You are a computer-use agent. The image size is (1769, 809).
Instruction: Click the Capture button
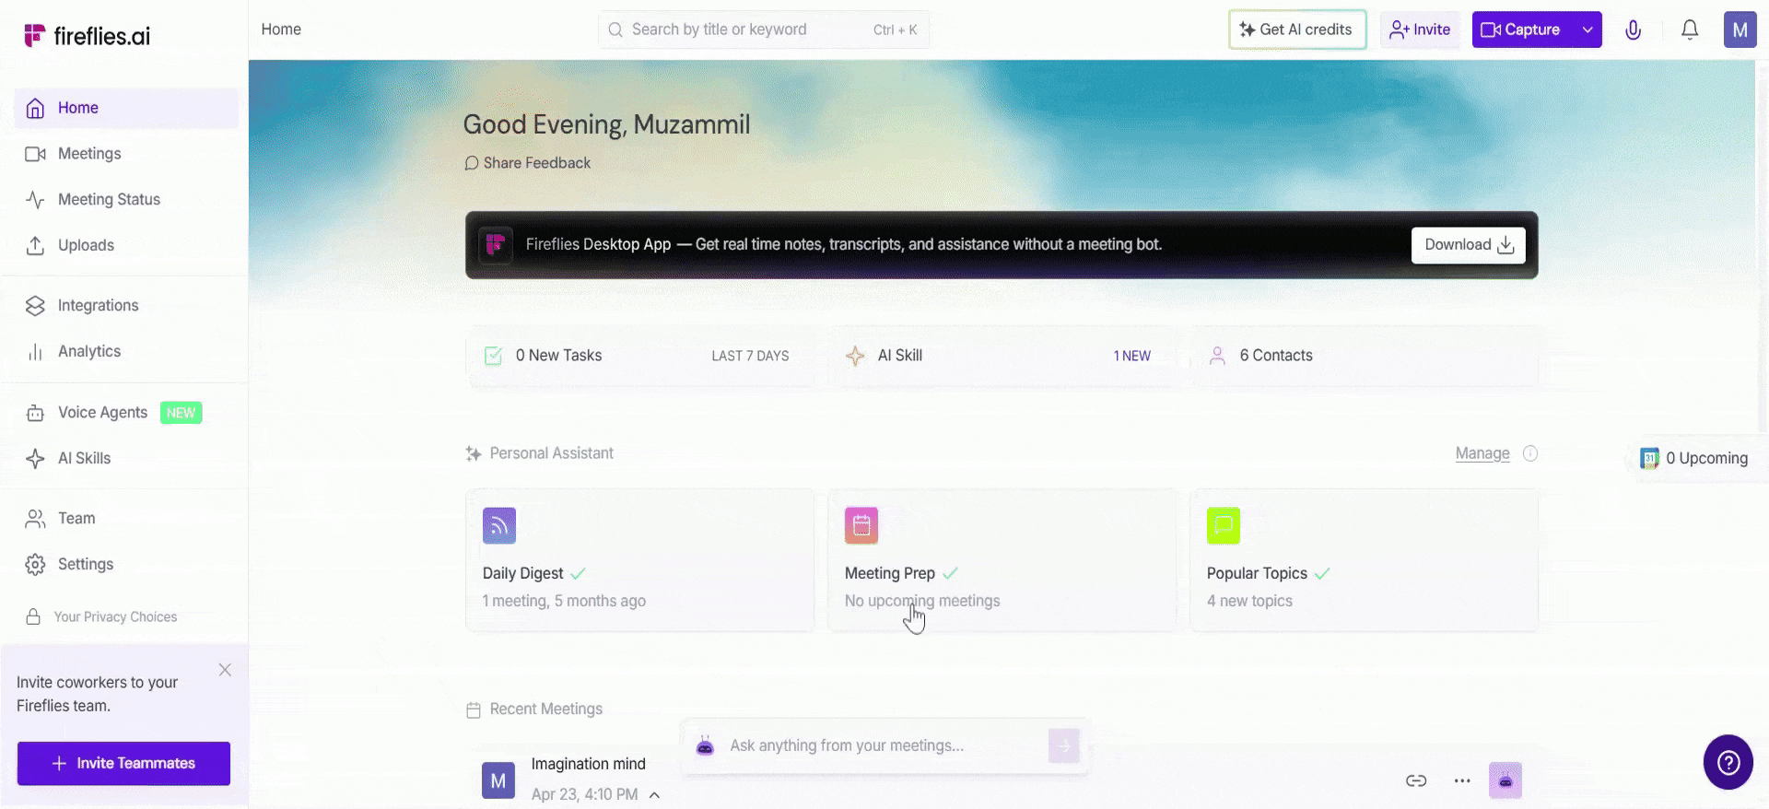click(x=1522, y=29)
